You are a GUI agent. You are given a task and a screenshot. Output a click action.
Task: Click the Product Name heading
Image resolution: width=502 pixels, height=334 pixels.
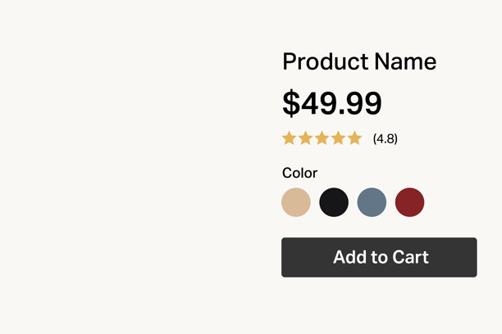click(359, 61)
